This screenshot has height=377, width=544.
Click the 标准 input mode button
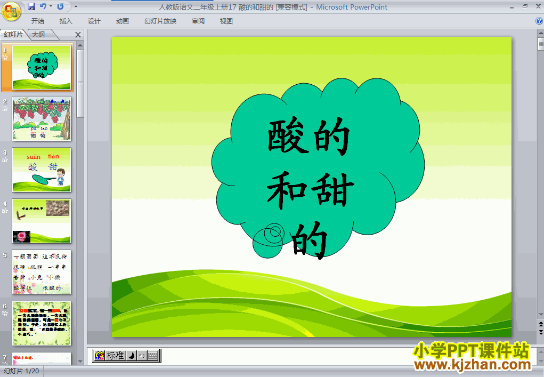(115, 356)
